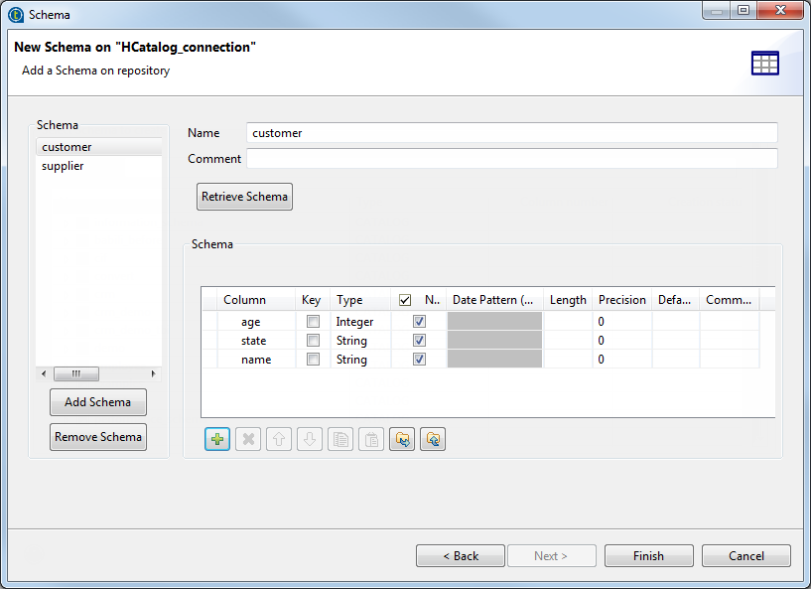Click the Length cell for age
This screenshot has width=811, height=589.
(568, 322)
